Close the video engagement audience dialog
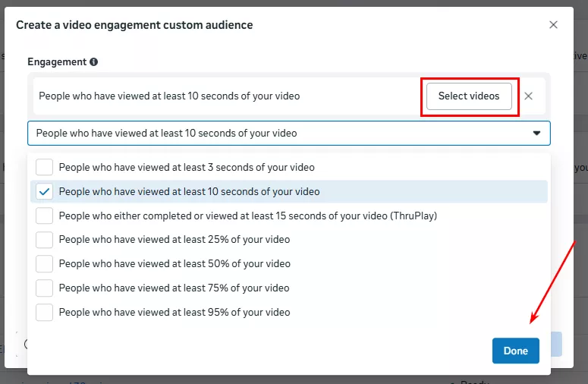The height and width of the screenshot is (384, 588). (x=553, y=25)
